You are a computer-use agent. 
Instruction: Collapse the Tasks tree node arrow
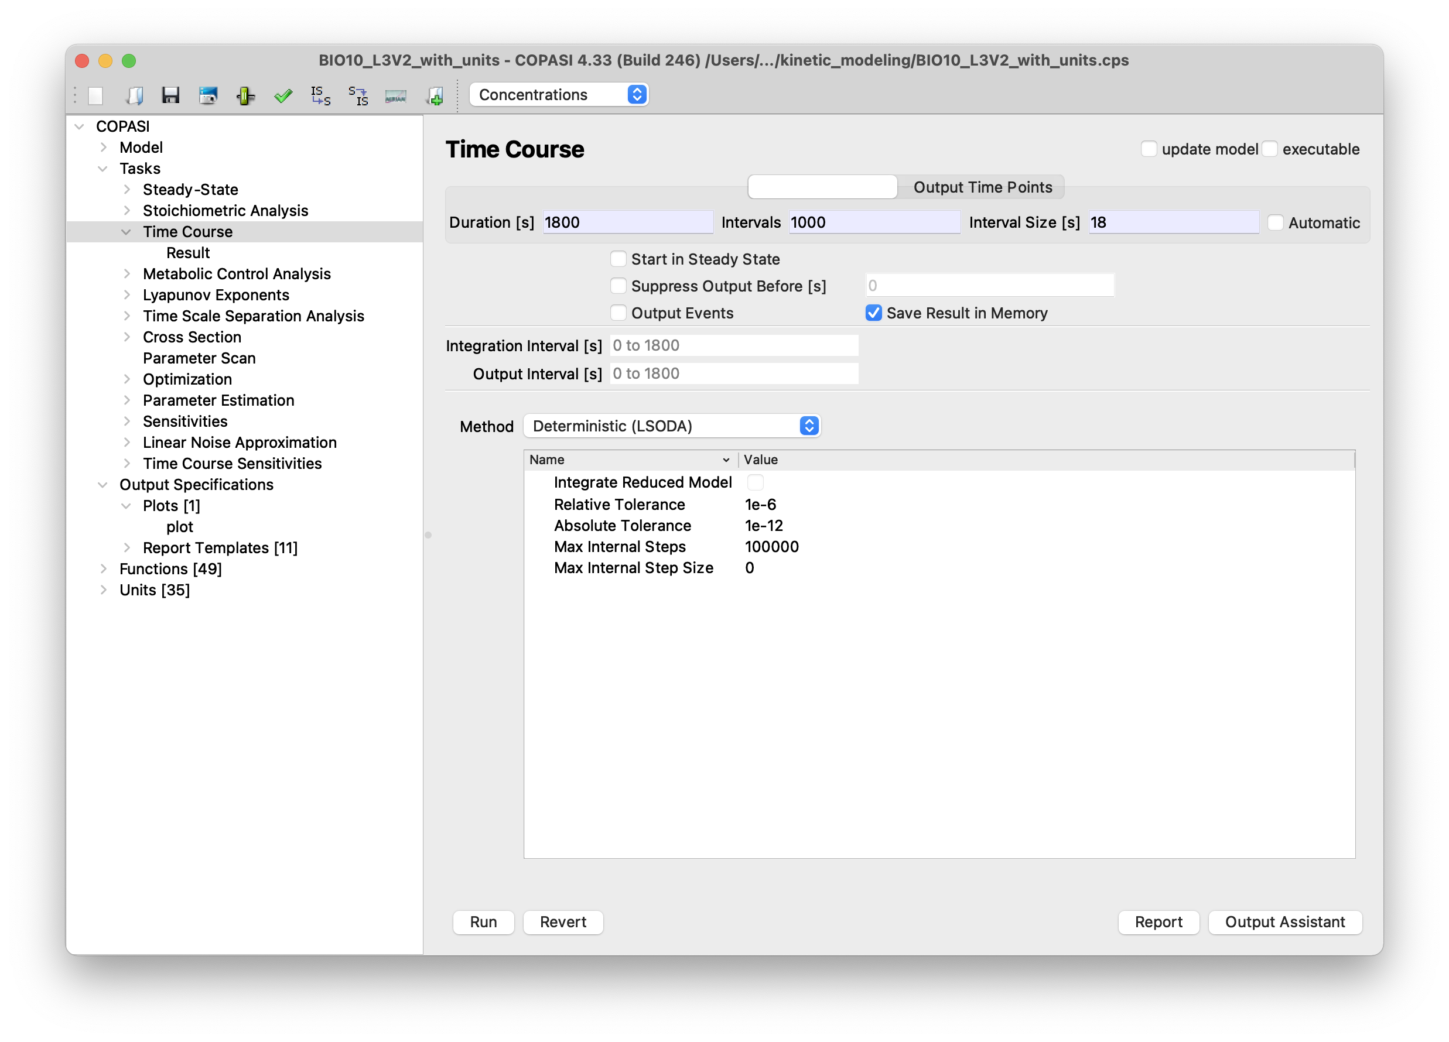tap(103, 169)
